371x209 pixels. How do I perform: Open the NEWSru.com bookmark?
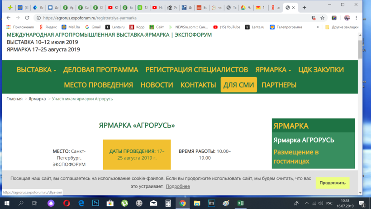(x=188, y=27)
